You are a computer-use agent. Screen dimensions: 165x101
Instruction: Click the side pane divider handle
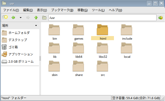(40, 58)
